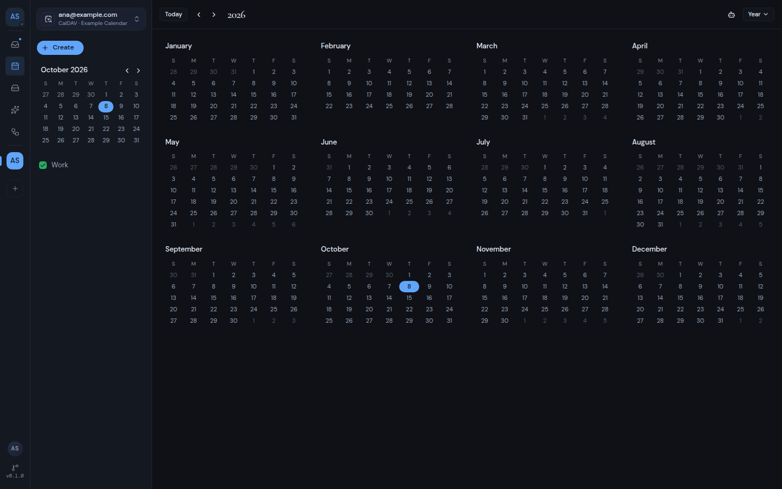Select highlighted October 8 in year grid

pos(409,287)
